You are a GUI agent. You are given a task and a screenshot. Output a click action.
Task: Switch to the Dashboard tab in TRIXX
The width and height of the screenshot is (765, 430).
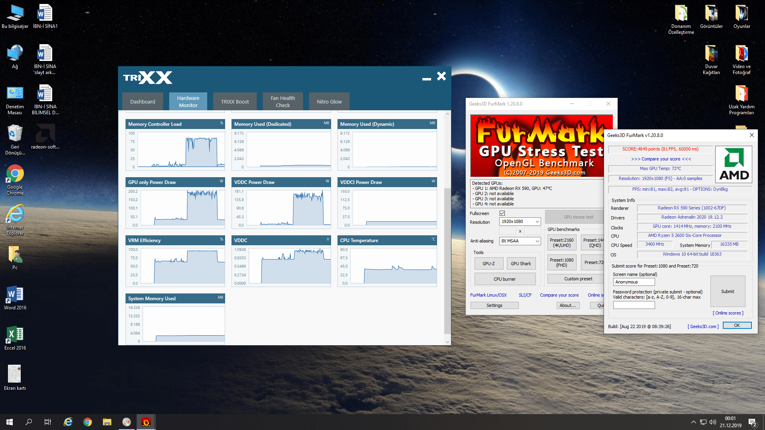(143, 102)
